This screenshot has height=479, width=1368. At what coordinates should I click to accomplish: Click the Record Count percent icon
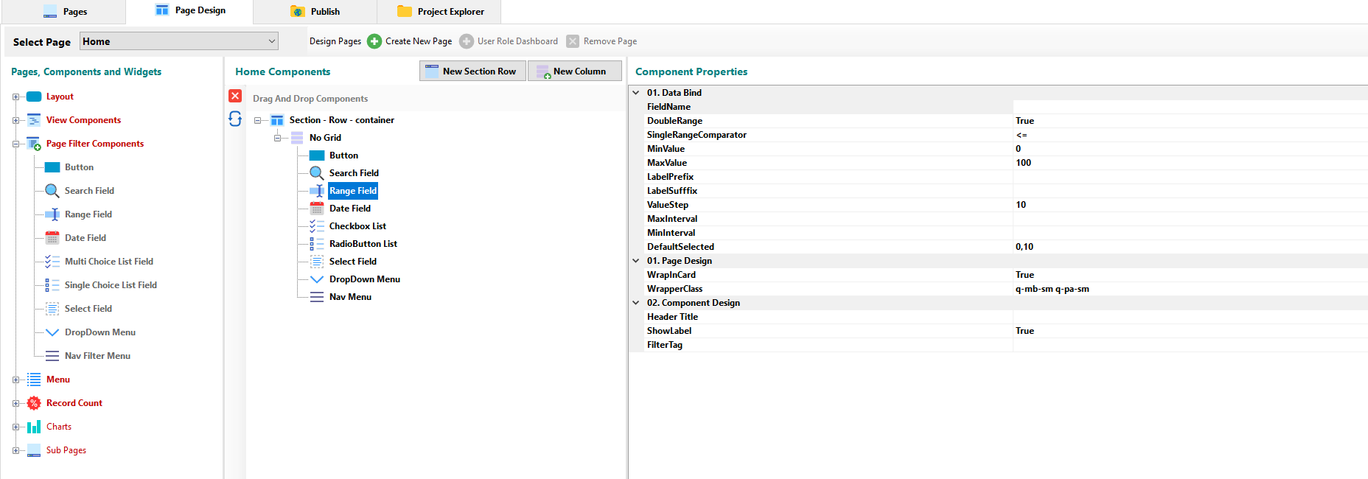tap(34, 403)
